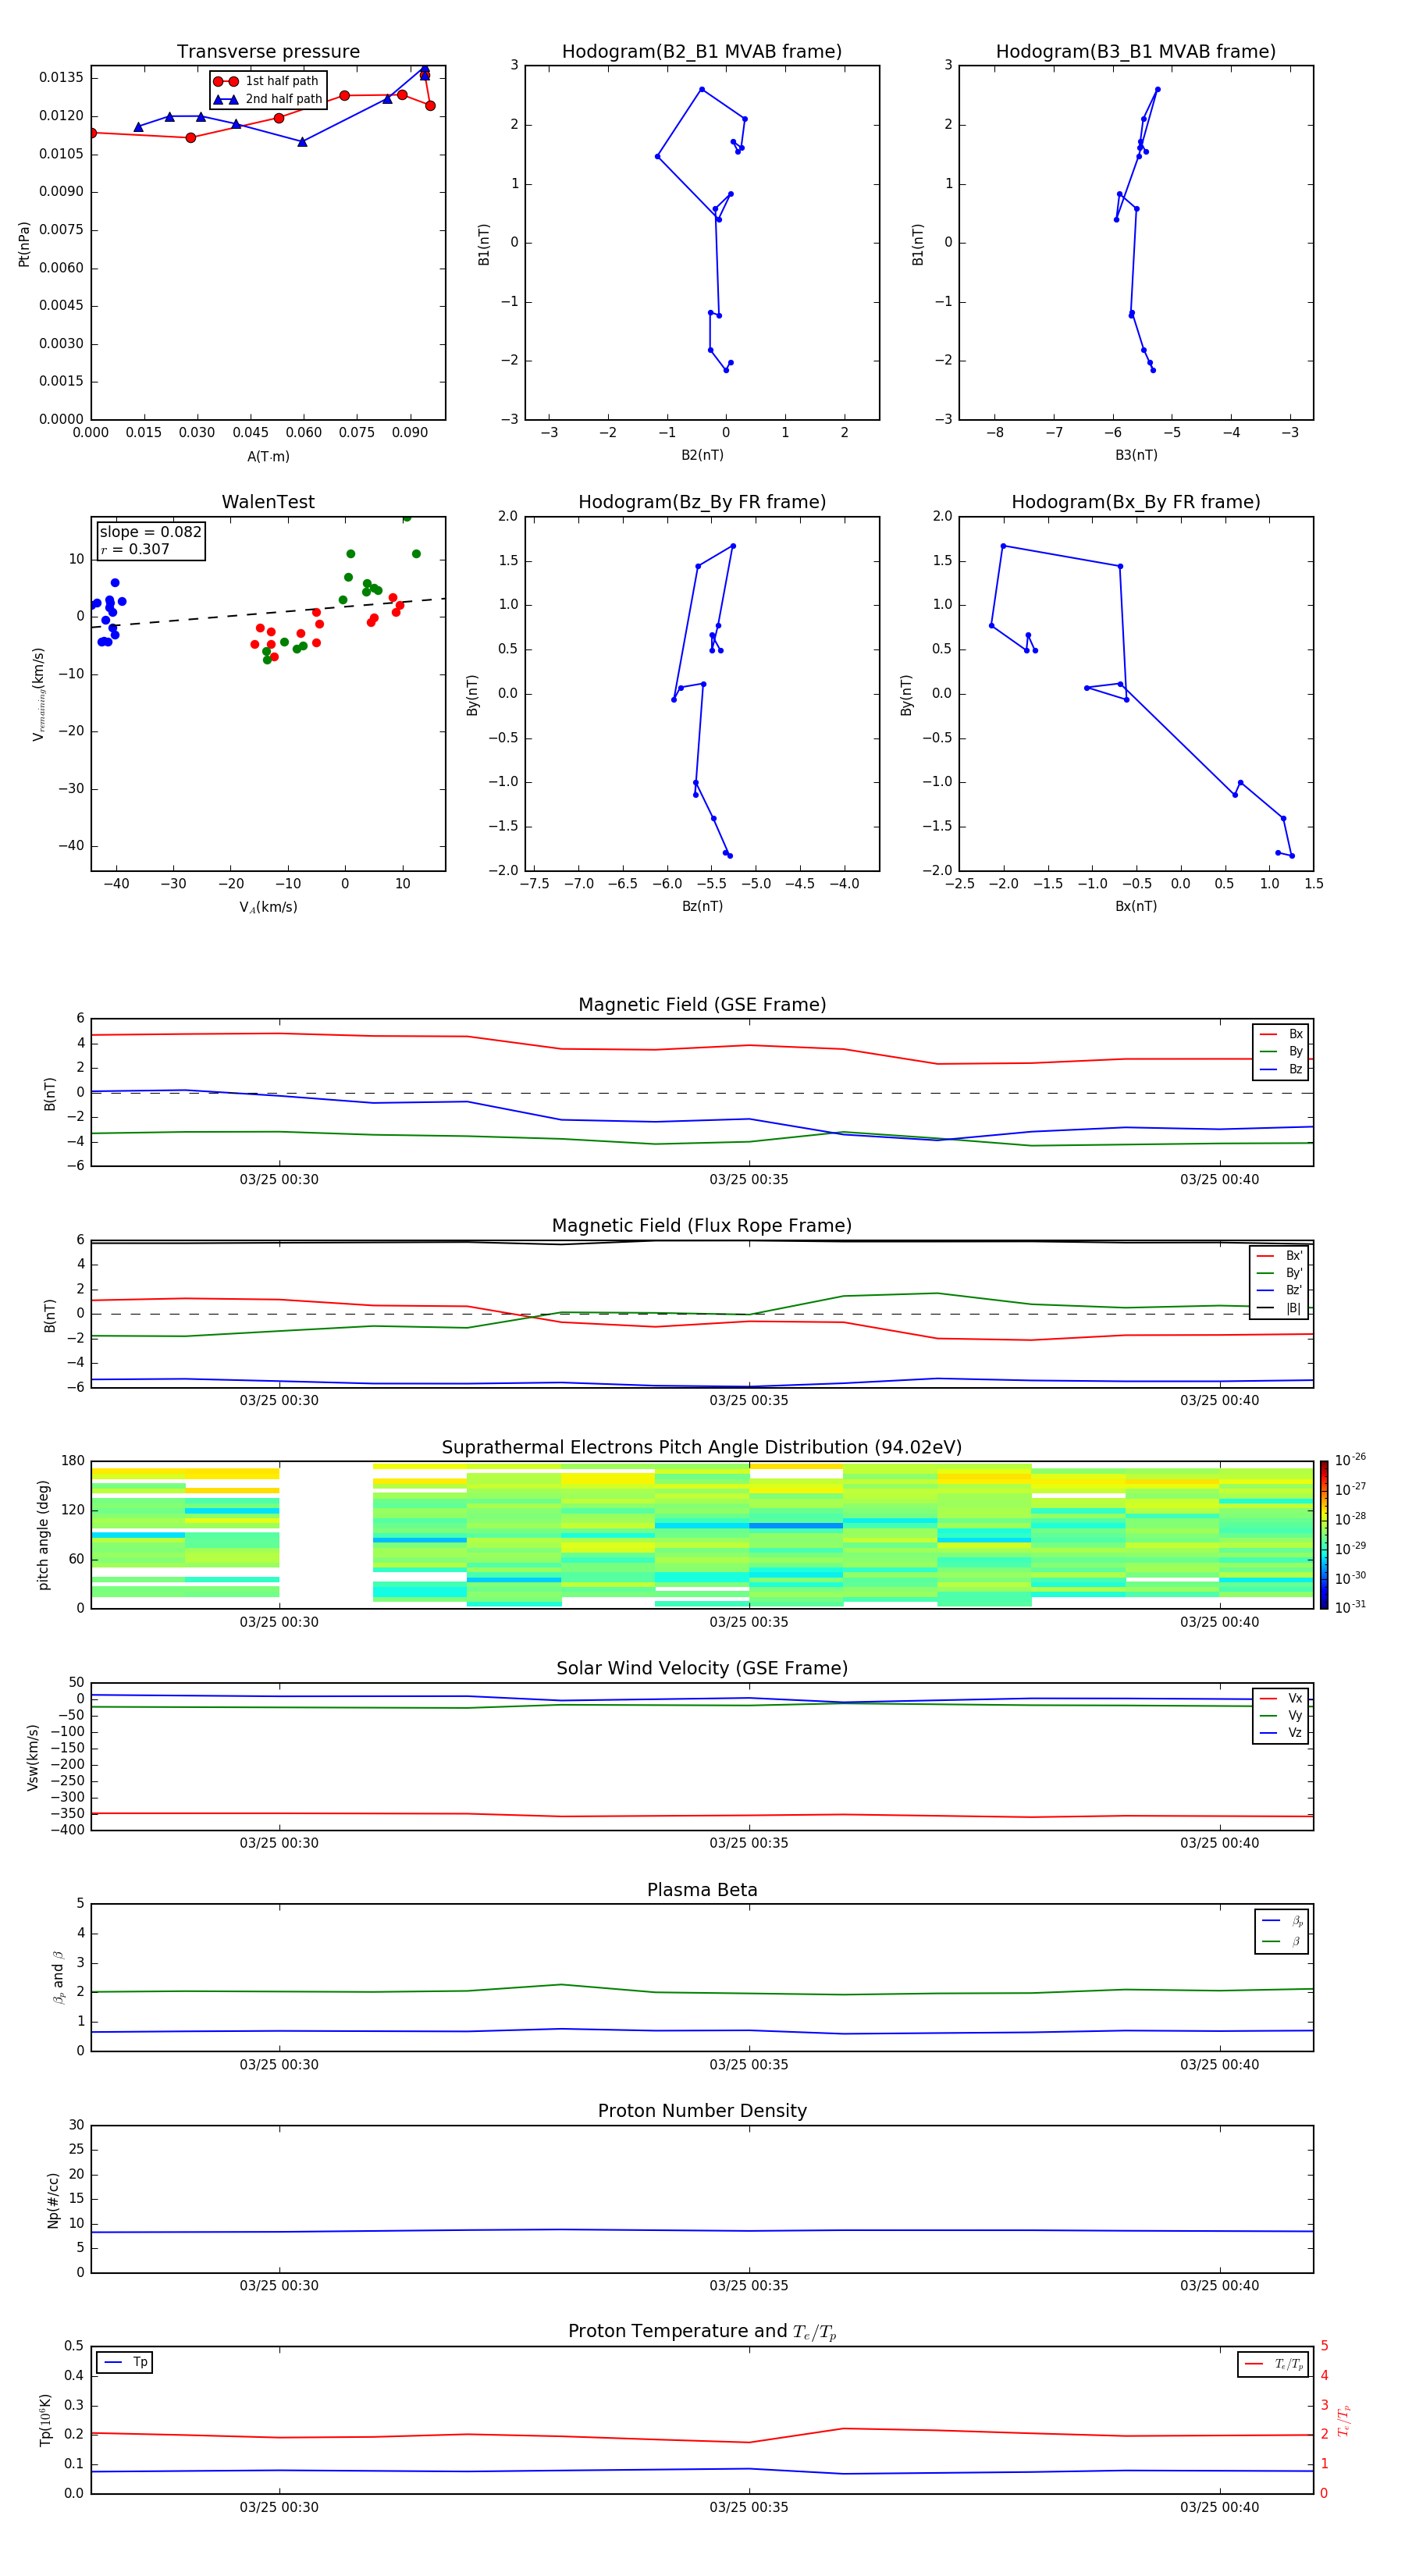Click the 'Hodogram(Bz_By FR frame)' title
This screenshot has width=1405, height=2576.
click(x=702, y=502)
